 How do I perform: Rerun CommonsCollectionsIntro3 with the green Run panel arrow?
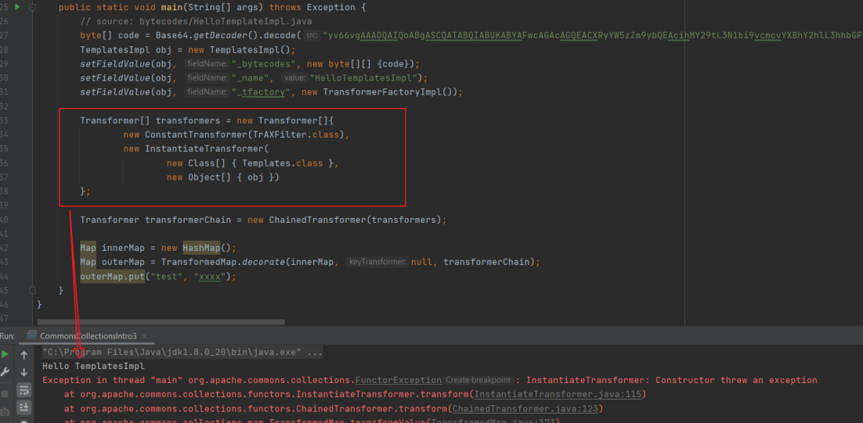[x=5, y=355]
